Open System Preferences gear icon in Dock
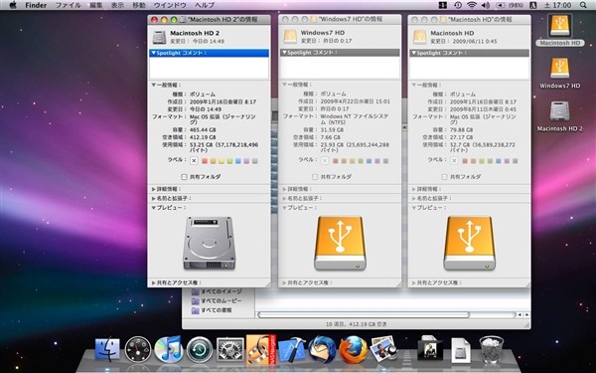 [230, 349]
